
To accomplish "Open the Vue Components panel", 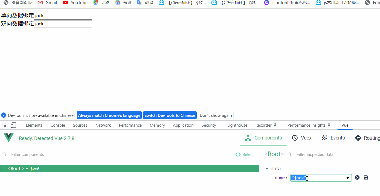I will click(263, 138).
